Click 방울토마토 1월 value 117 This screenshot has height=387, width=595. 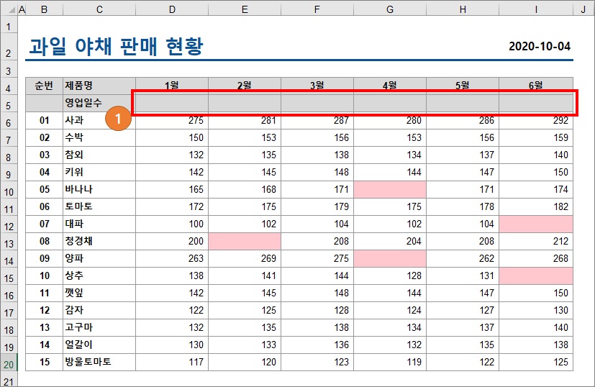click(172, 362)
